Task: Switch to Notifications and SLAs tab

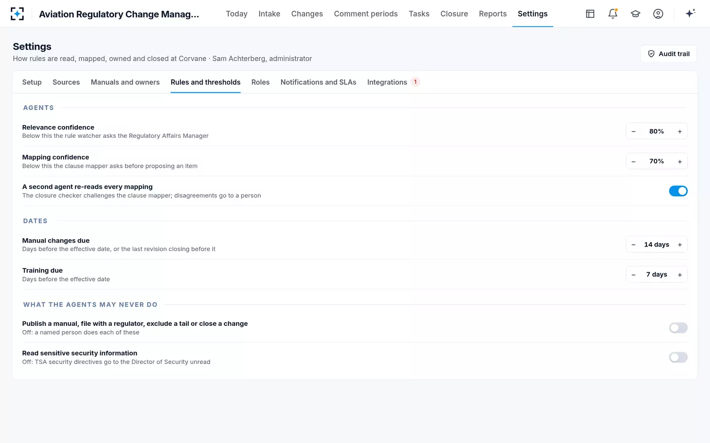Action: coord(319,82)
